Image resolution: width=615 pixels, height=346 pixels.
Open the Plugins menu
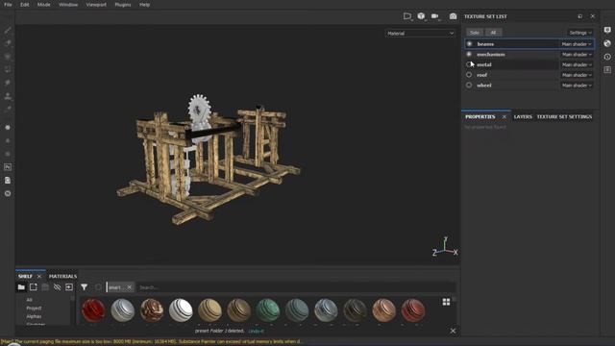[x=123, y=5]
